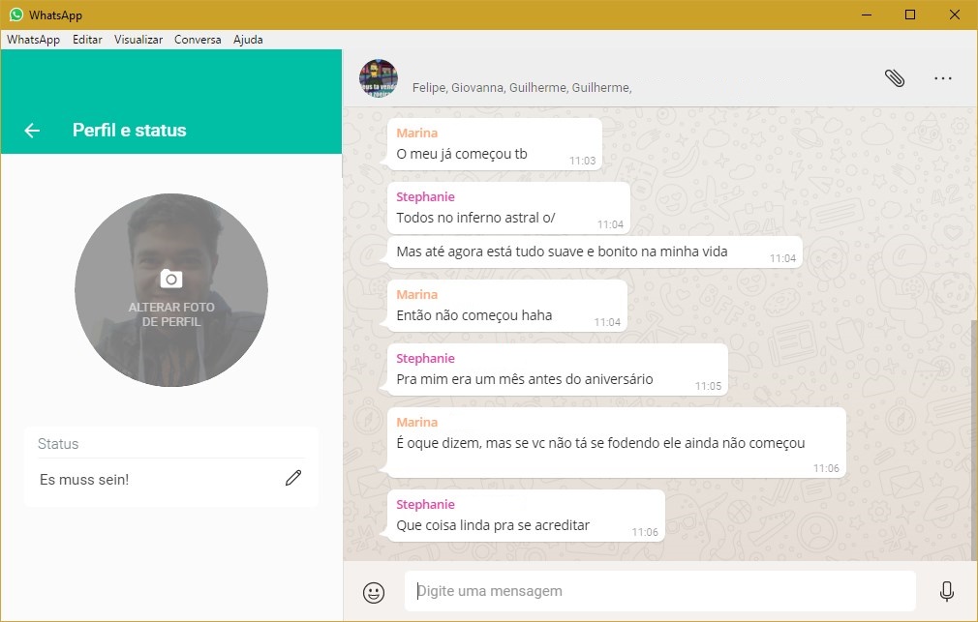Start recording with the microphone icon

coord(946,591)
